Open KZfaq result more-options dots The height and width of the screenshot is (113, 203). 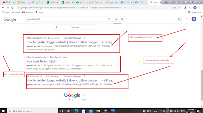(x=84, y=38)
